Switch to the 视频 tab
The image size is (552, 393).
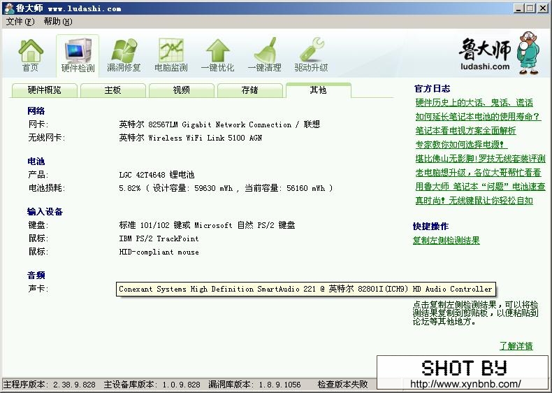point(181,90)
